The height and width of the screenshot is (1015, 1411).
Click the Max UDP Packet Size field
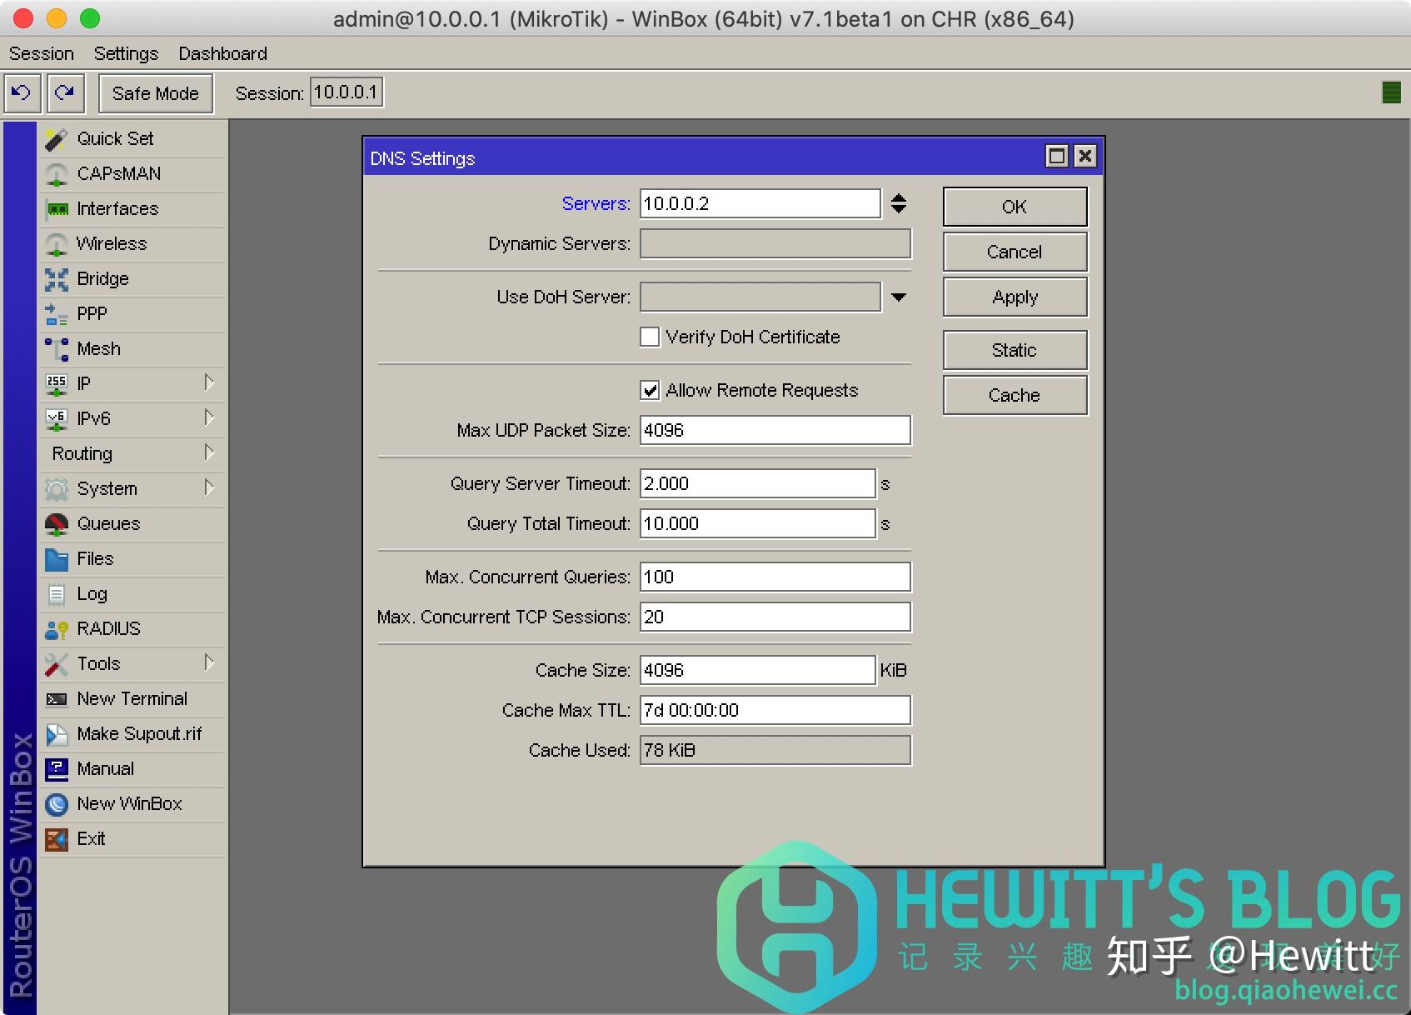point(775,430)
